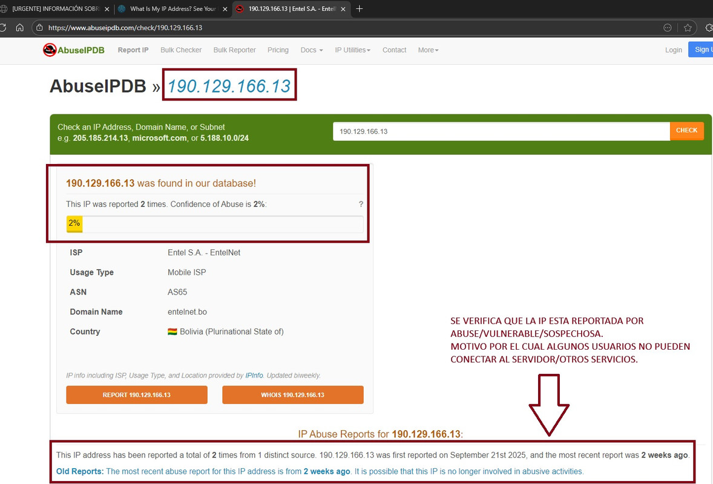
Task: Bookmark this page with star icon
Action: (x=688, y=28)
